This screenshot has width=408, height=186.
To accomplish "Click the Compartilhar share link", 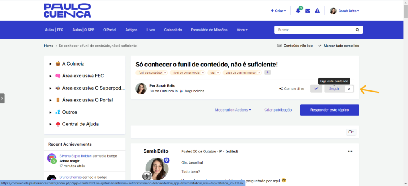I will [x=292, y=88].
